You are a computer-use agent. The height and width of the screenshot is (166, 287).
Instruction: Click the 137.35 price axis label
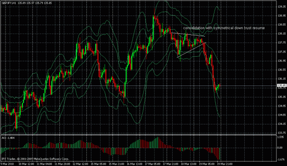click(x=282, y=52)
